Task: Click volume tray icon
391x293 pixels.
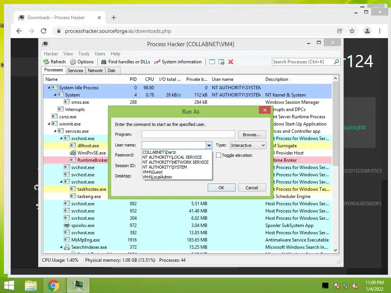Action: tap(355, 286)
